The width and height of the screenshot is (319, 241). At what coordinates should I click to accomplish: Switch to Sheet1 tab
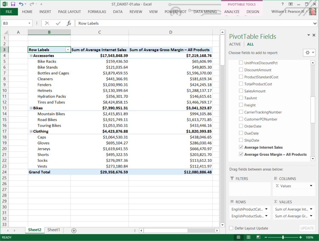(54, 230)
